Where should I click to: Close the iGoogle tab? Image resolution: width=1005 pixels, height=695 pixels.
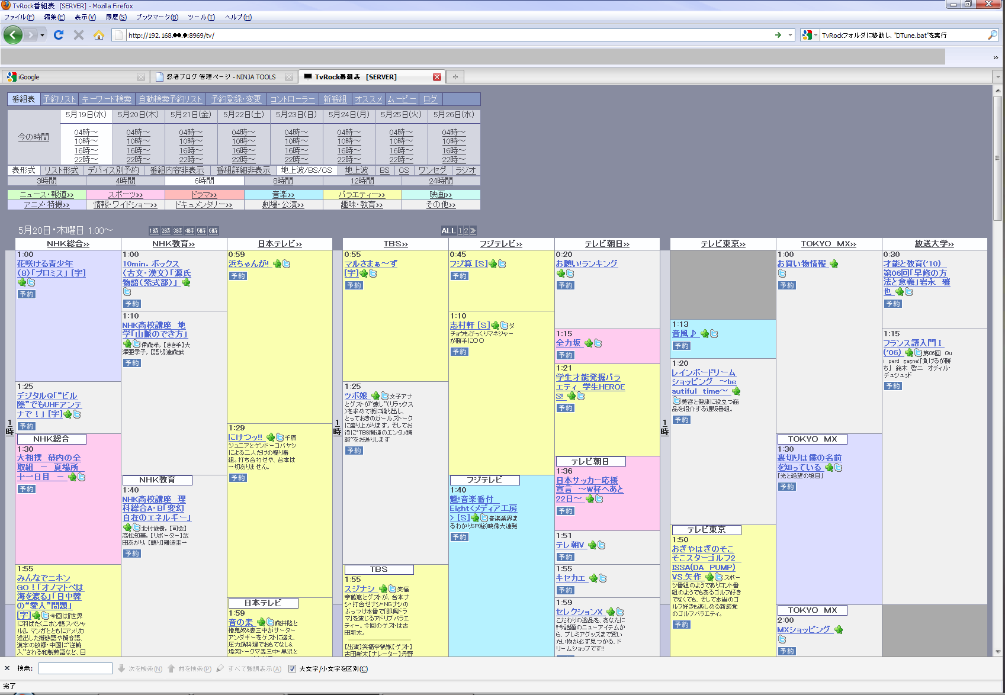pyautogui.click(x=141, y=77)
